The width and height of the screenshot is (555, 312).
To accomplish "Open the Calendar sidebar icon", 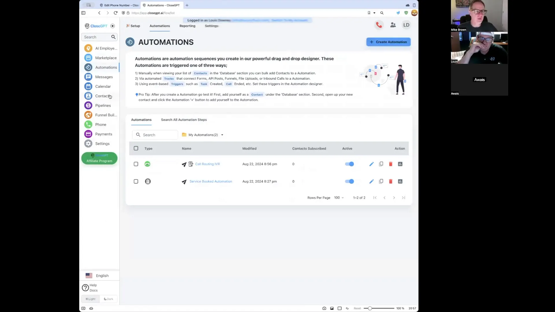I will pos(88,86).
